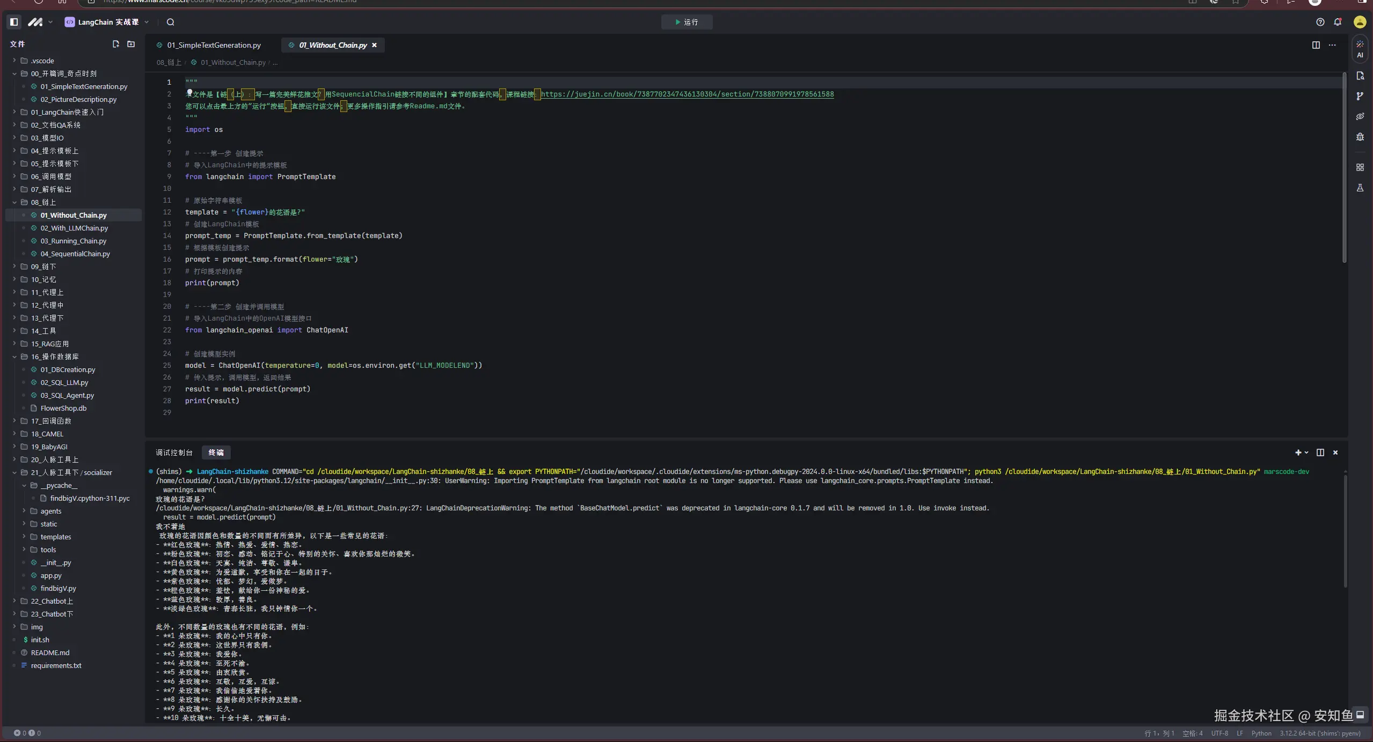Open 04_SequentialChain.py in file tree
The height and width of the screenshot is (742, 1373).
click(x=75, y=254)
